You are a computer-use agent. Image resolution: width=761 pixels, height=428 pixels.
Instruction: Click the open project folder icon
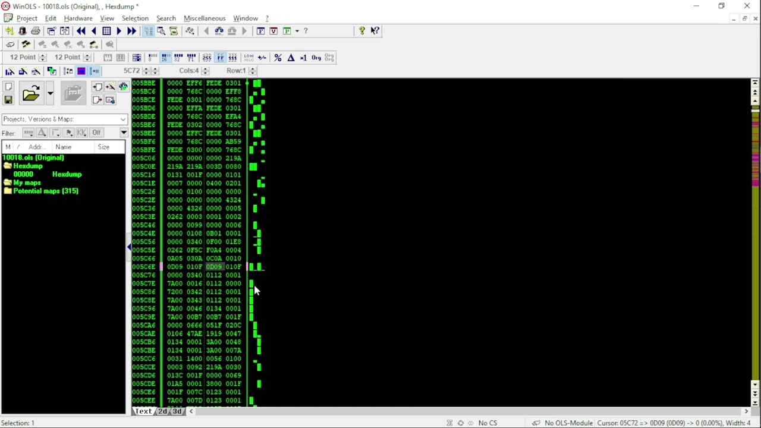pos(31,93)
